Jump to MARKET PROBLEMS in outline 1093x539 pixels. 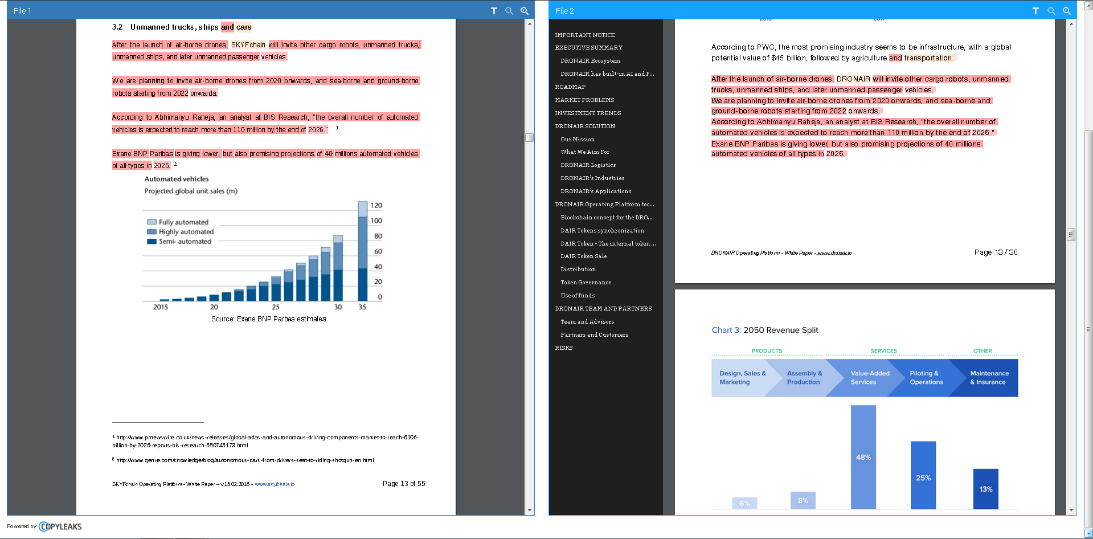point(584,100)
